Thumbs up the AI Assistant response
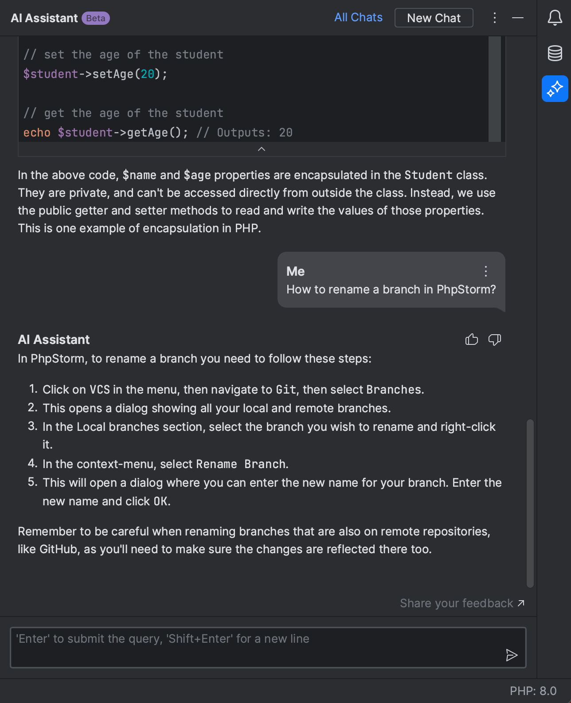Viewport: 571px width, 703px height. pos(471,340)
